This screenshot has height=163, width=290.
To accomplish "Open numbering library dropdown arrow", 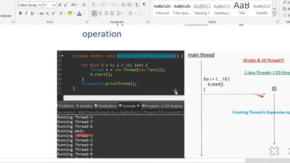I will tap(108, 5).
